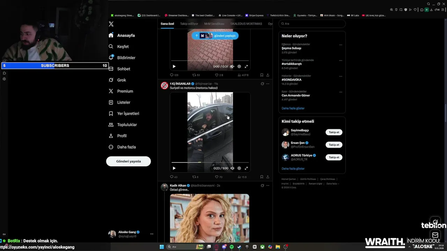447x251 pixels.
Task: Open Topluluklar communities
Action: (123, 124)
